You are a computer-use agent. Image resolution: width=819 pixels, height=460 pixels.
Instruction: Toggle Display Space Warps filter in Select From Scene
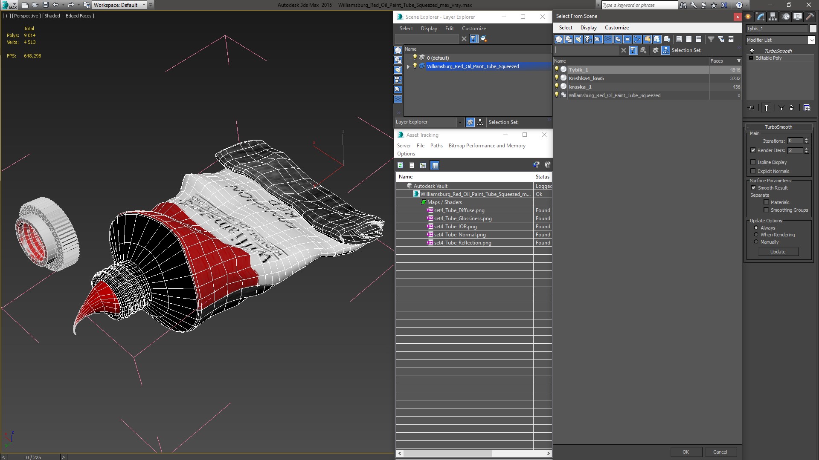click(x=608, y=39)
